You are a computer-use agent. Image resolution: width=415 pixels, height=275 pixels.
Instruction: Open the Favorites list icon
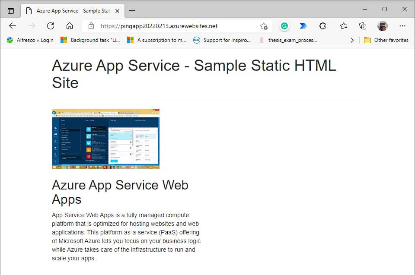tap(344, 26)
